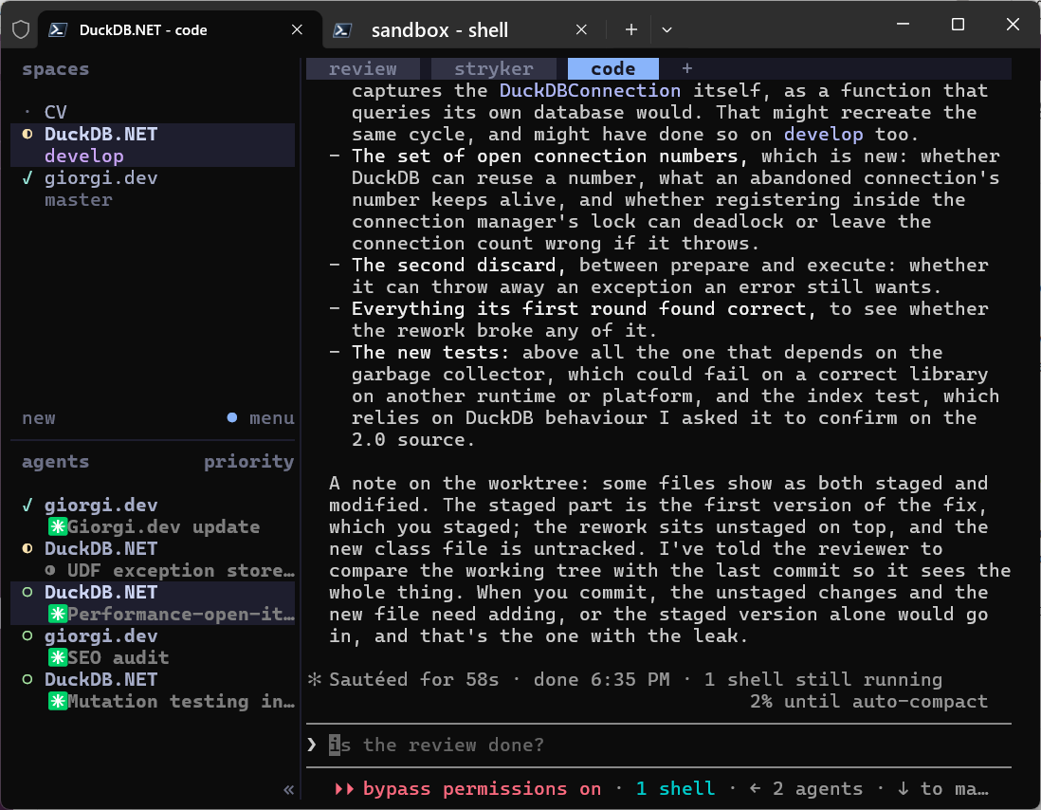Switch to the review pane tab
Viewport: 1041px width, 810px height.
362,68
